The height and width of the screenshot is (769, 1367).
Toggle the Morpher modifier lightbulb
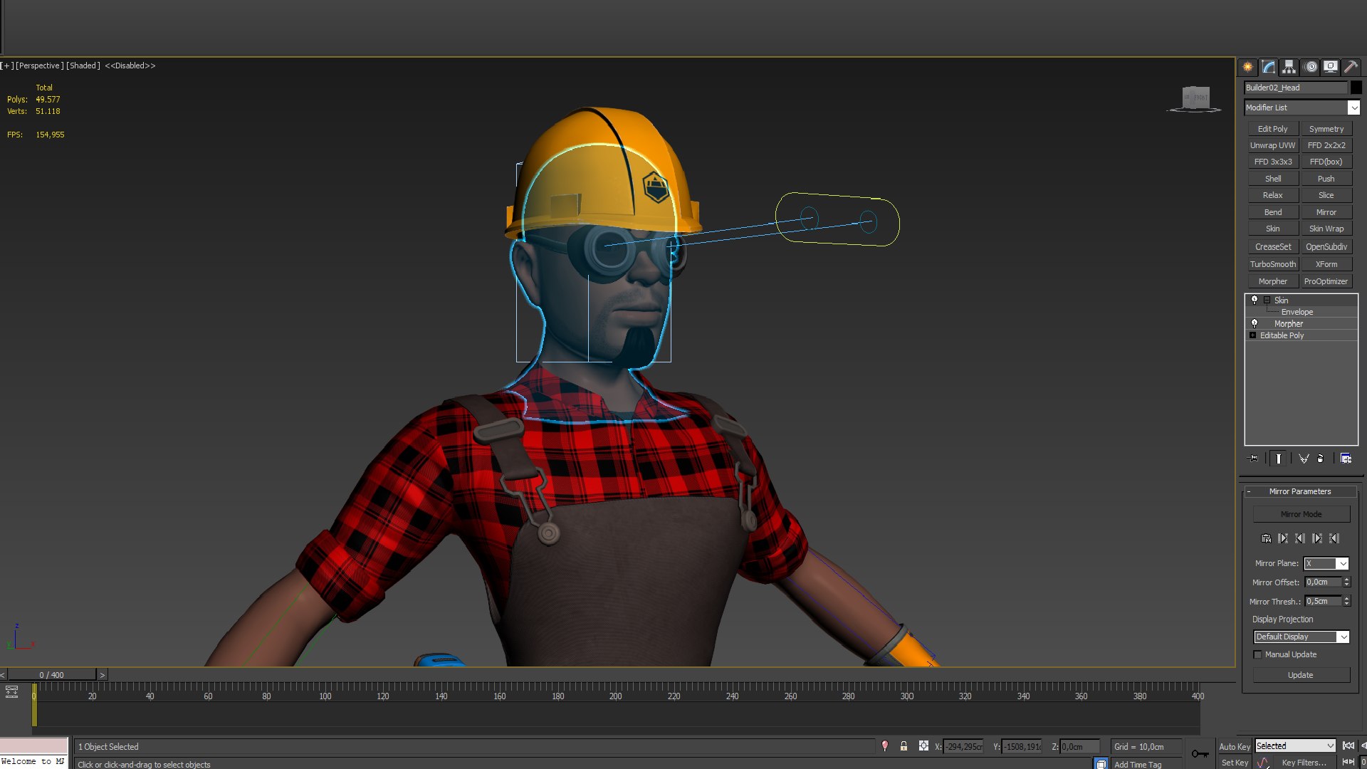coord(1255,323)
